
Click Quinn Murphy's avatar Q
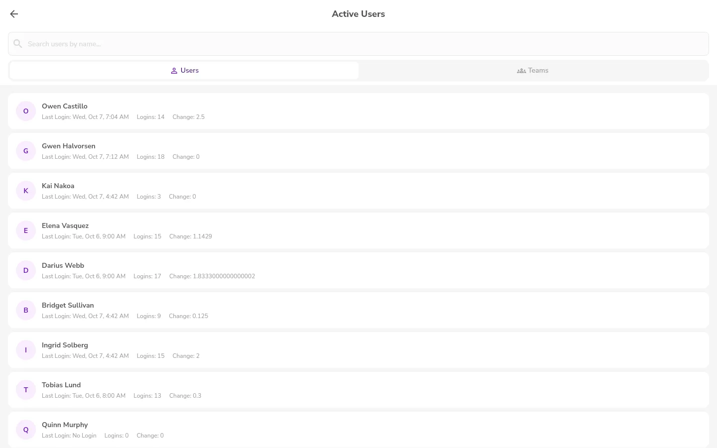(26, 430)
